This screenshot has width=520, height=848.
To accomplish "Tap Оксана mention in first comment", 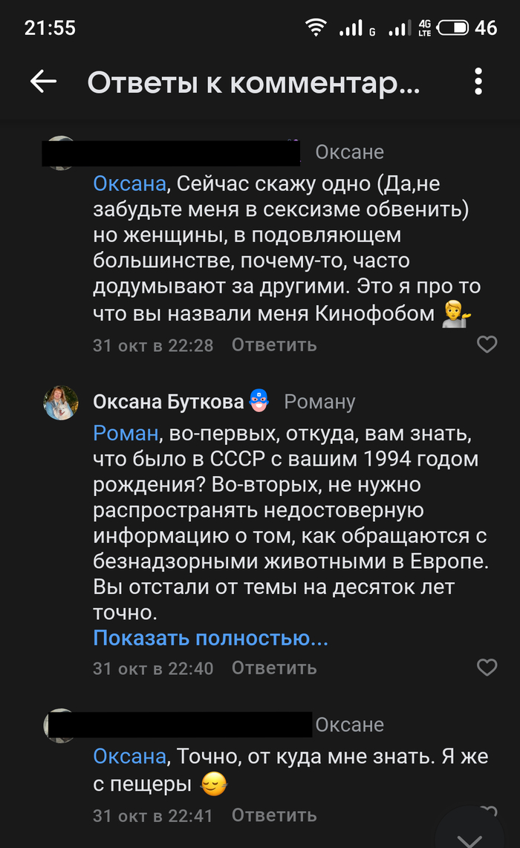I will 130,184.
